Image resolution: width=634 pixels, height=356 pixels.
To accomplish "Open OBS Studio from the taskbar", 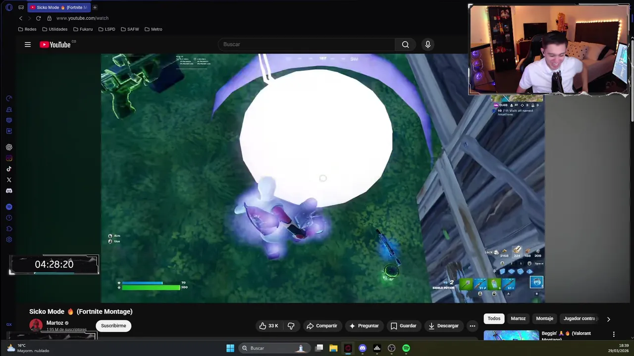I will tap(392, 348).
